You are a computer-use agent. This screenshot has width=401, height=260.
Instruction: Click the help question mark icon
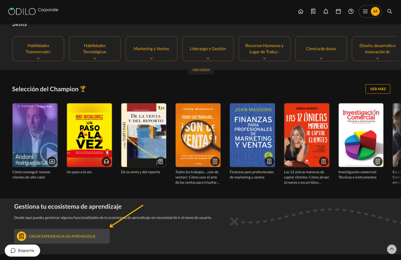click(351, 11)
